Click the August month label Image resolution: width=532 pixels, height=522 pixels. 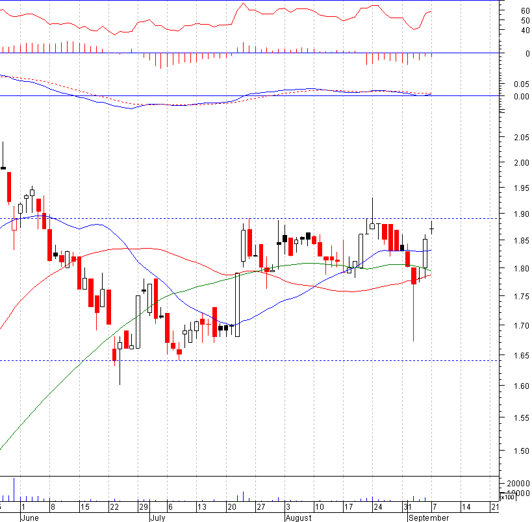(x=298, y=518)
